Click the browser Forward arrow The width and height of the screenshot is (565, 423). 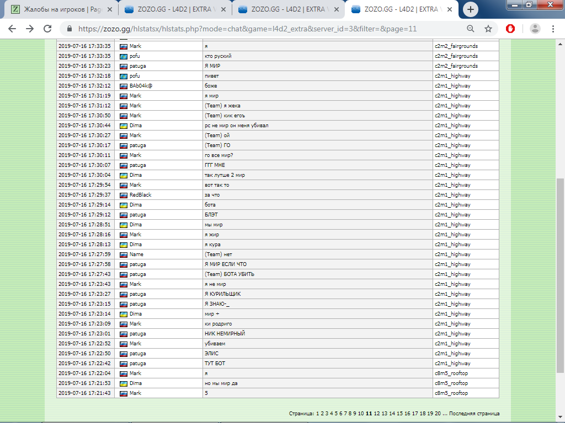click(30, 29)
